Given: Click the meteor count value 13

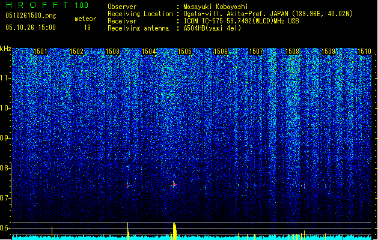Looking at the screenshot, I should point(87,28).
